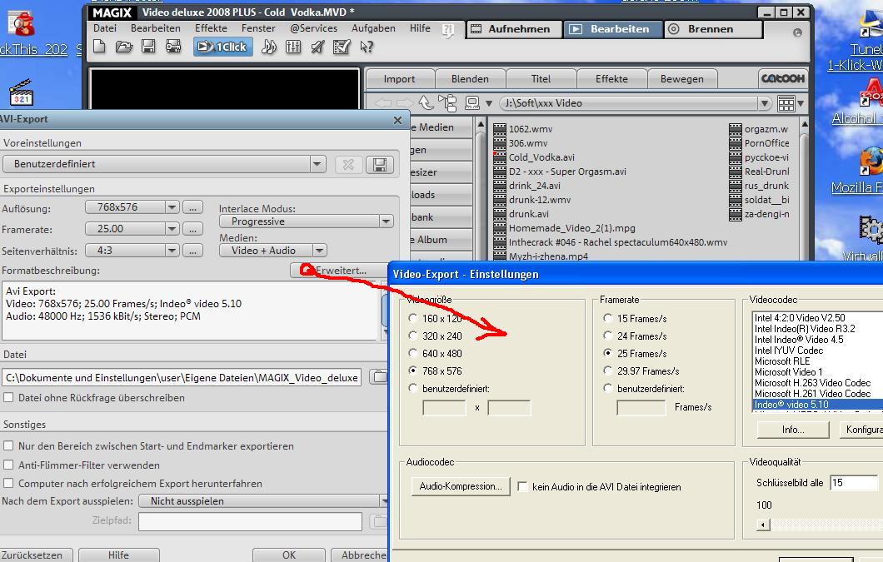Click the codec Info... button
The height and width of the screenshot is (562, 883).
coord(793,430)
